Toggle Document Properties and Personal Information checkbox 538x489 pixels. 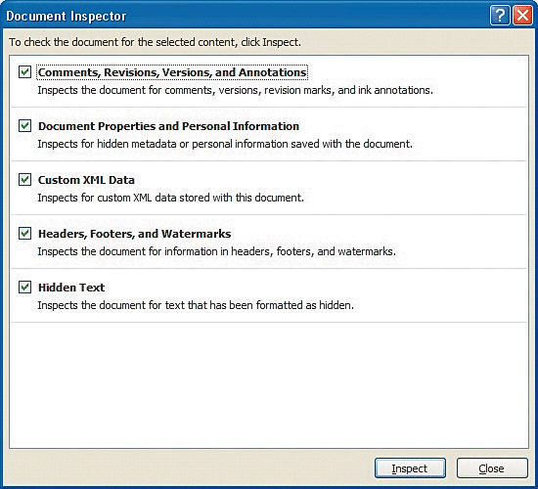coord(25,126)
